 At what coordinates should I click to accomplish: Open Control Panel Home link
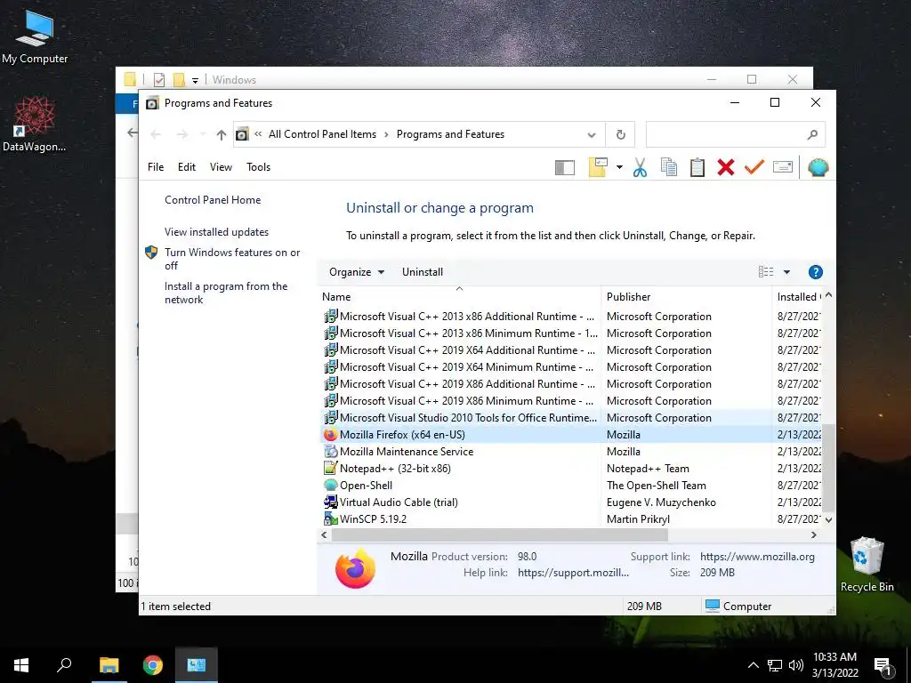(213, 200)
